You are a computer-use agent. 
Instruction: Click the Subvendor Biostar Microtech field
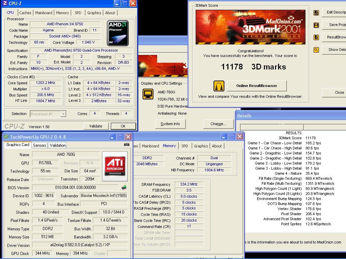[x=104, y=196]
